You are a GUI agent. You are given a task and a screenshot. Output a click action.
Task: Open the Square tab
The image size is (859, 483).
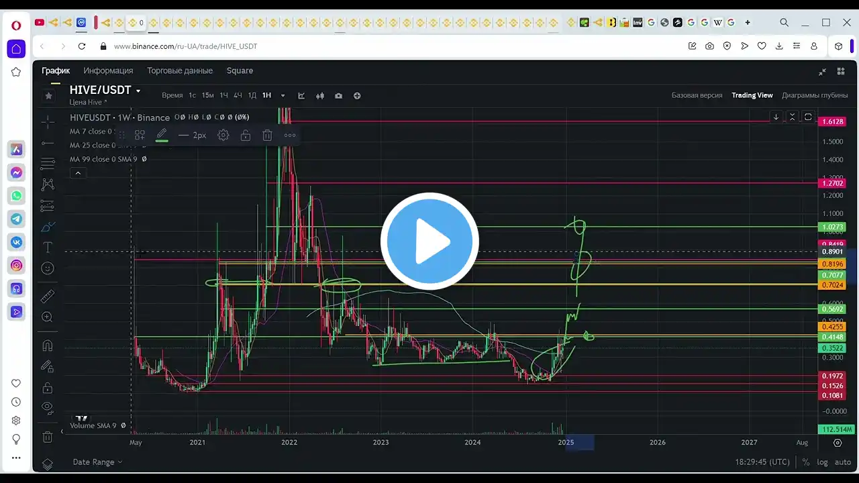pos(240,70)
